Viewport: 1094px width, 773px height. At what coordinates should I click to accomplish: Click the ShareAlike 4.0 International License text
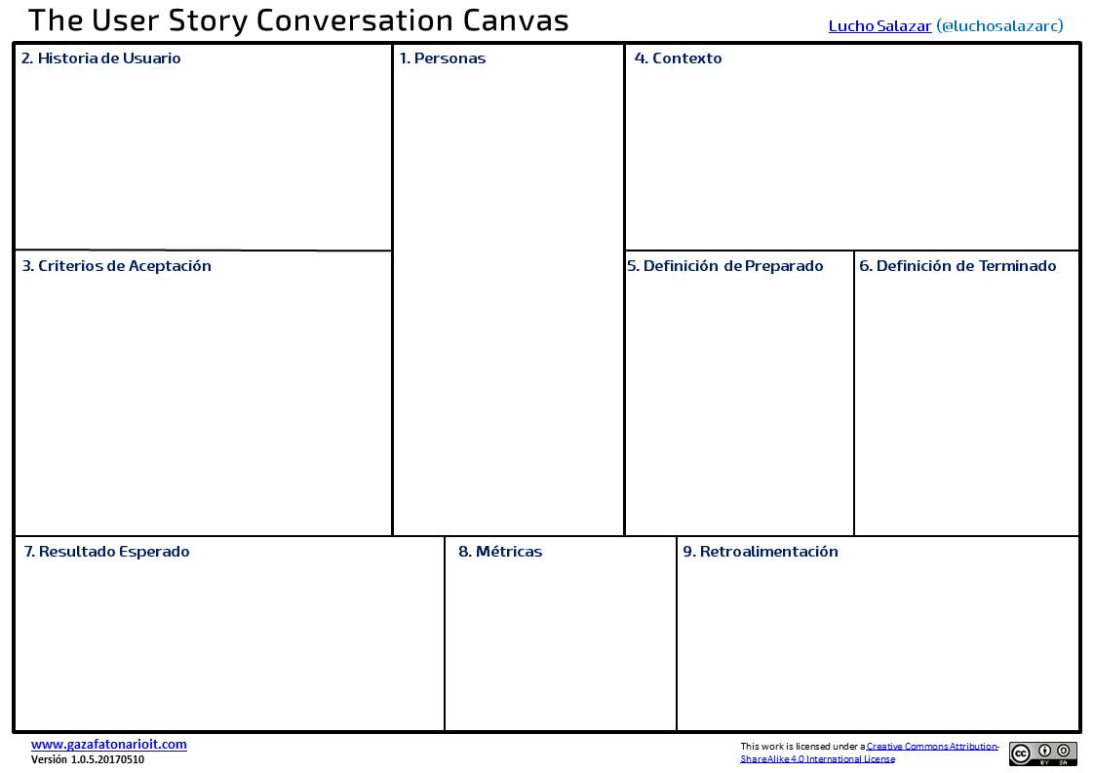(x=817, y=759)
